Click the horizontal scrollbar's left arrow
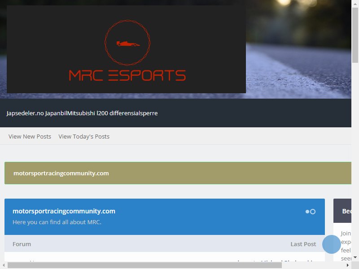Image resolution: width=359 pixels, height=269 pixels. [4, 265]
